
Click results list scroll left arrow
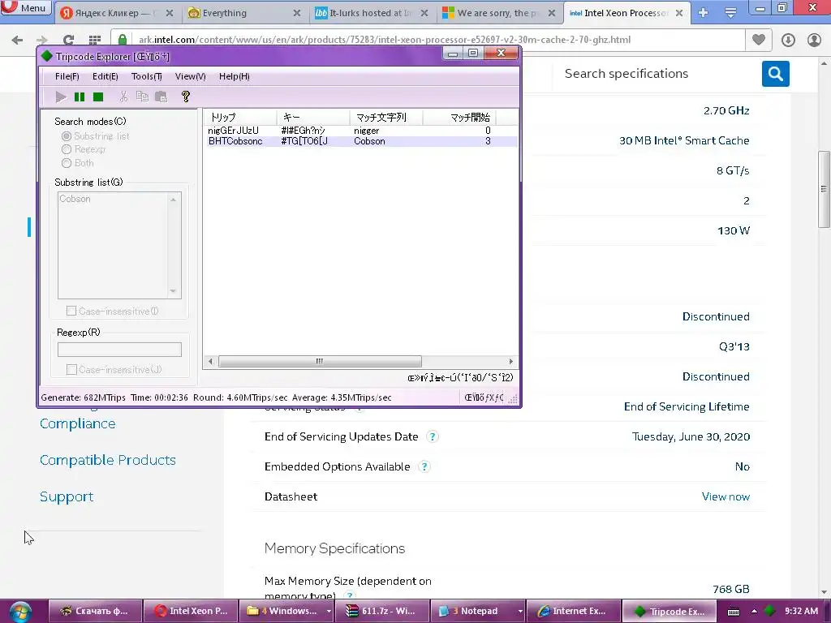point(211,361)
